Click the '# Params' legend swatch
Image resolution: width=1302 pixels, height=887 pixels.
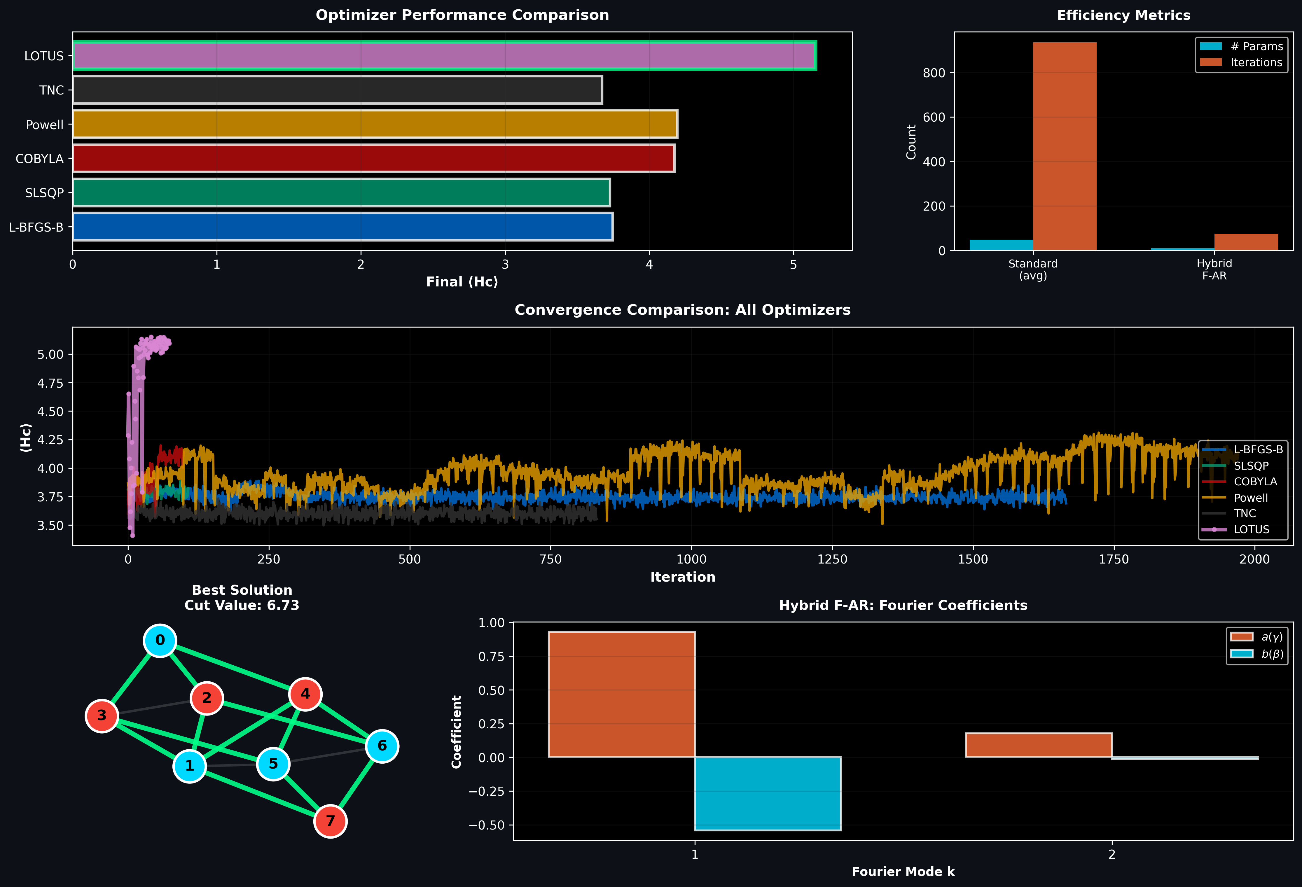click(x=1211, y=46)
